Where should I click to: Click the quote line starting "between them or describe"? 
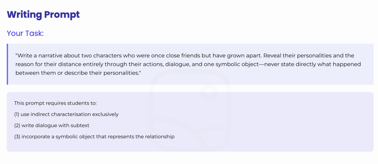tap(78, 73)
